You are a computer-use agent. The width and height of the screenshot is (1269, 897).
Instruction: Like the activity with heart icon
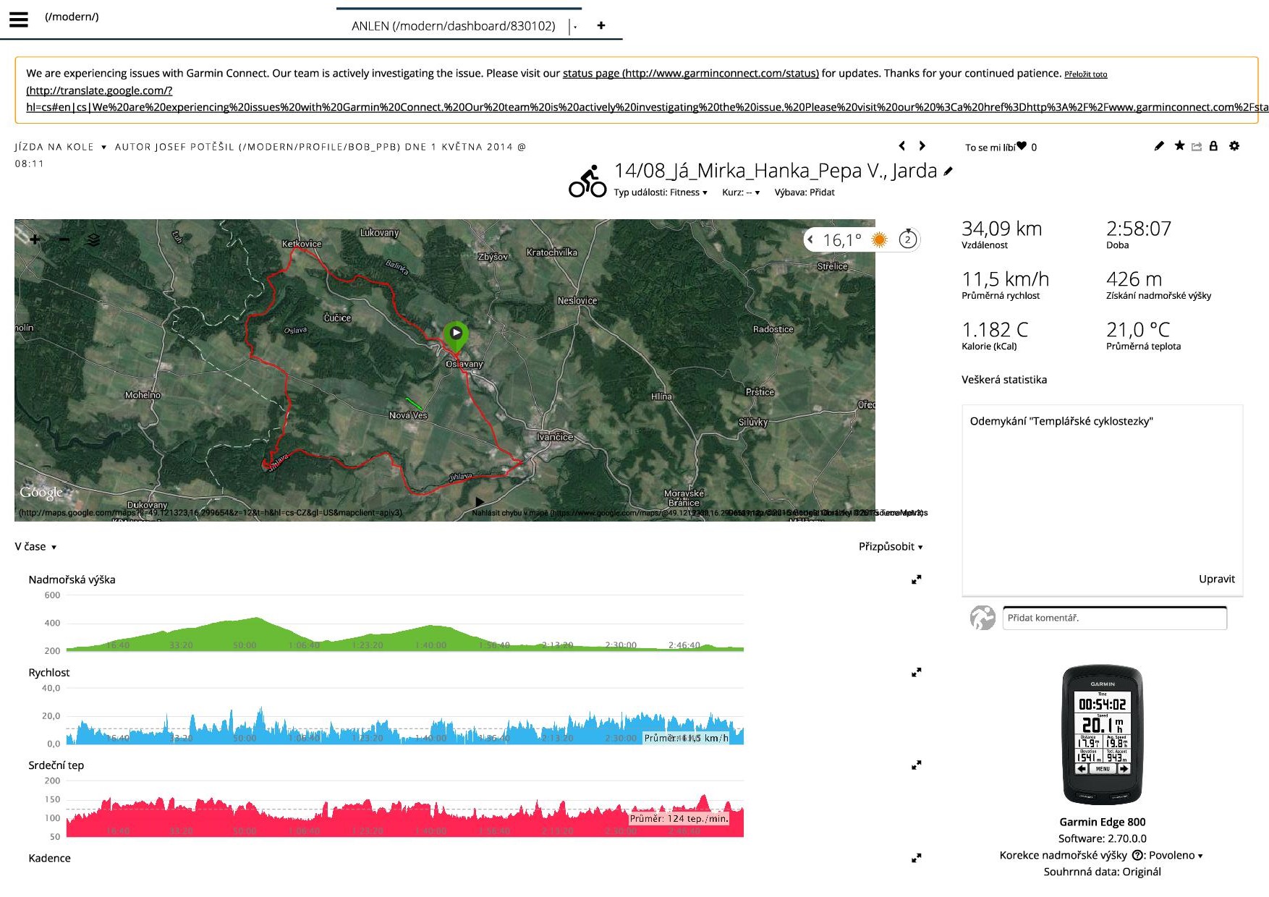click(1021, 146)
